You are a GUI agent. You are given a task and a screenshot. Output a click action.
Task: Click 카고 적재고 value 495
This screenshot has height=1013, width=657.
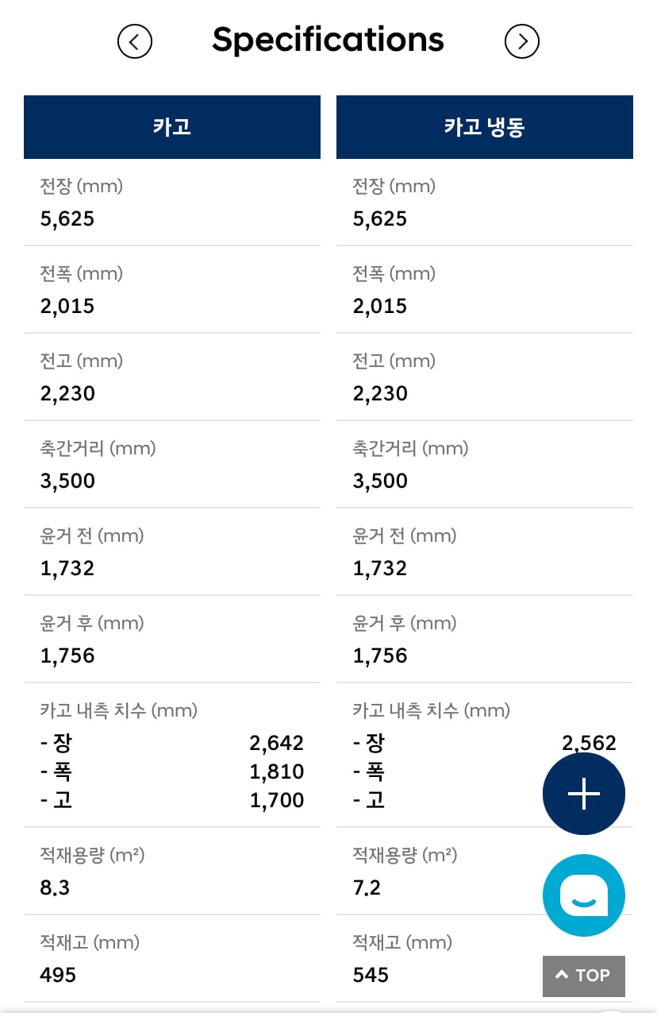pyautogui.click(x=58, y=976)
